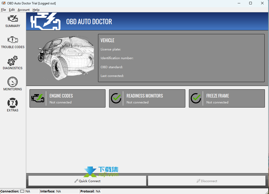Click the Readiness Monitors checkmark icon
Screen dimensions: 269x194
116,98
